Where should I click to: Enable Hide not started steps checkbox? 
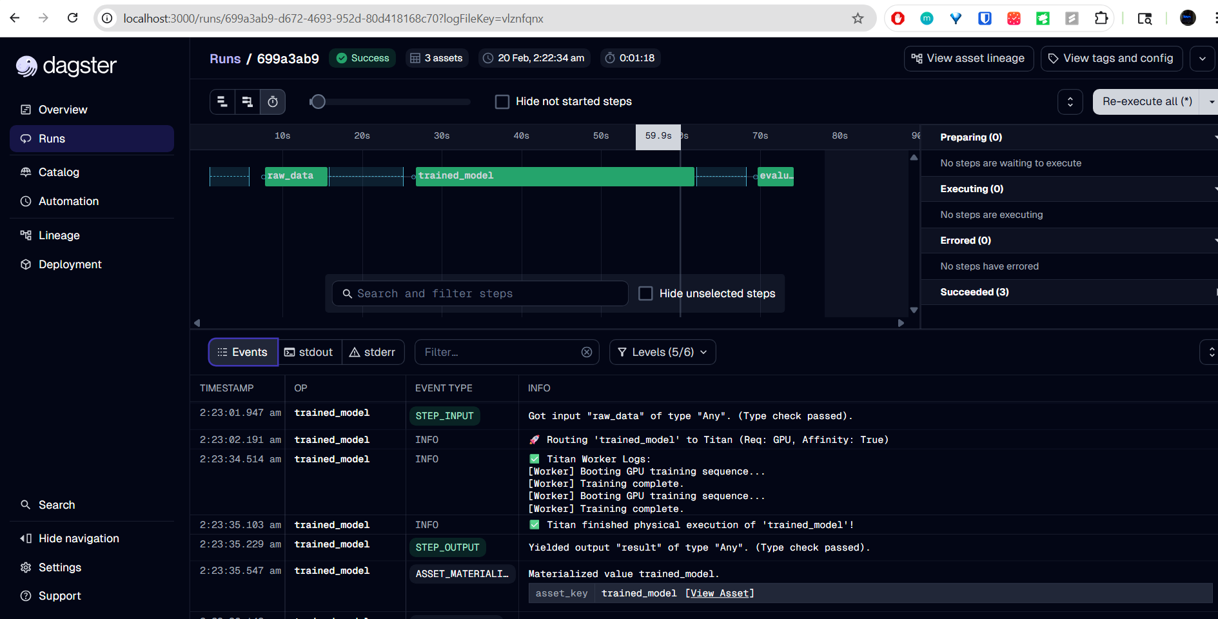coord(502,102)
